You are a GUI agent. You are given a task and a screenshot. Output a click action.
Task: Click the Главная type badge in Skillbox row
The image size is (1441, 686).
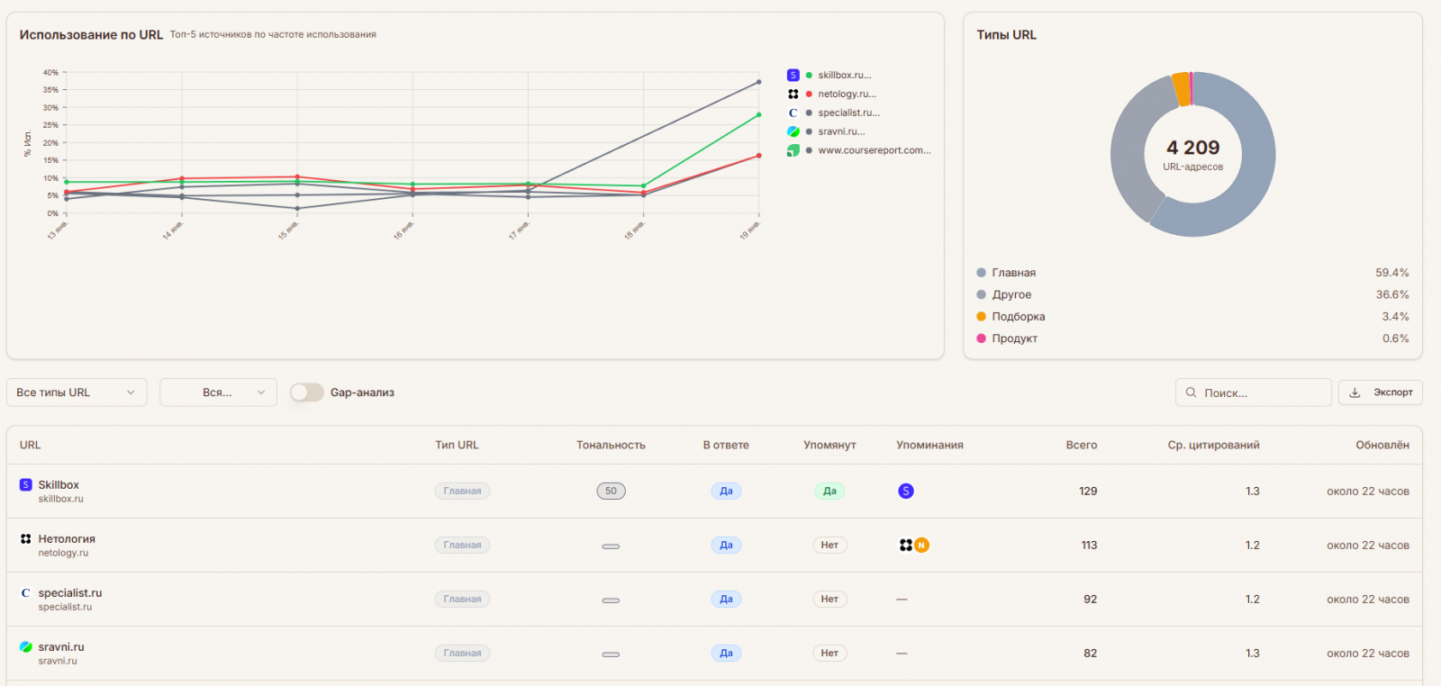coord(462,492)
